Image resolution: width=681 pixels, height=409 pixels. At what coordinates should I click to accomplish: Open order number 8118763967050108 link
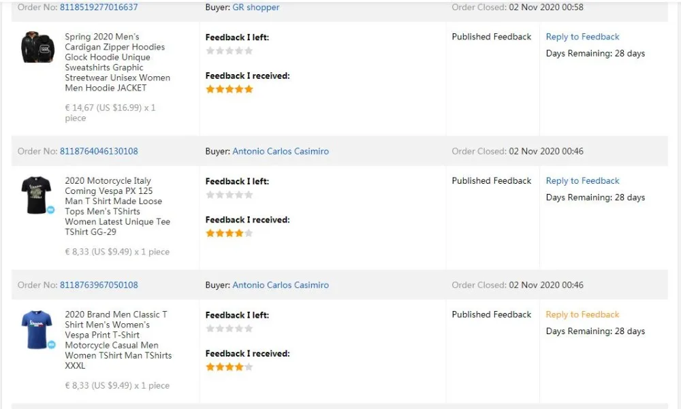coord(99,285)
